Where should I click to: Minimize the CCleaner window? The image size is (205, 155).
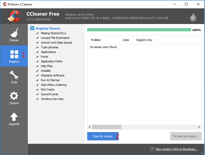coord(175,4)
